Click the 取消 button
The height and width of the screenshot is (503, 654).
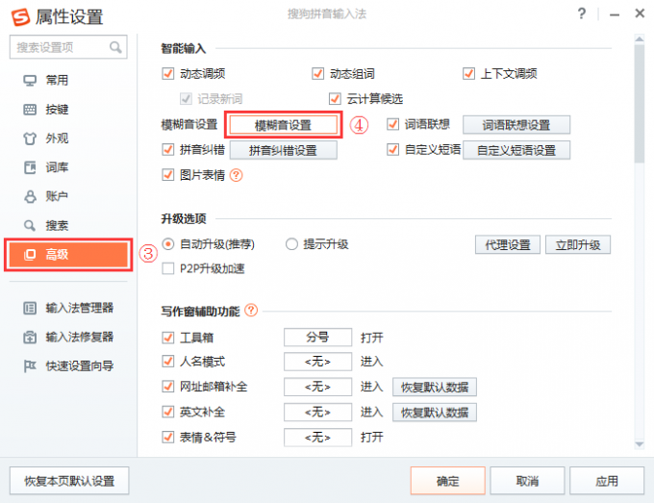(527, 481)
